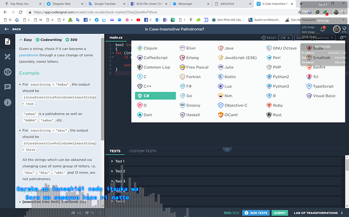
Task: Choose the D language option
Action: click(x=142, y=105)
